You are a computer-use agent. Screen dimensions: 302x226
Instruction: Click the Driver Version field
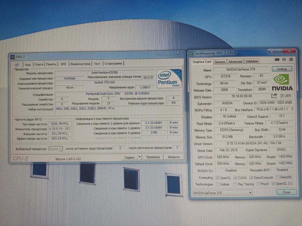click(x=254, y=143)
